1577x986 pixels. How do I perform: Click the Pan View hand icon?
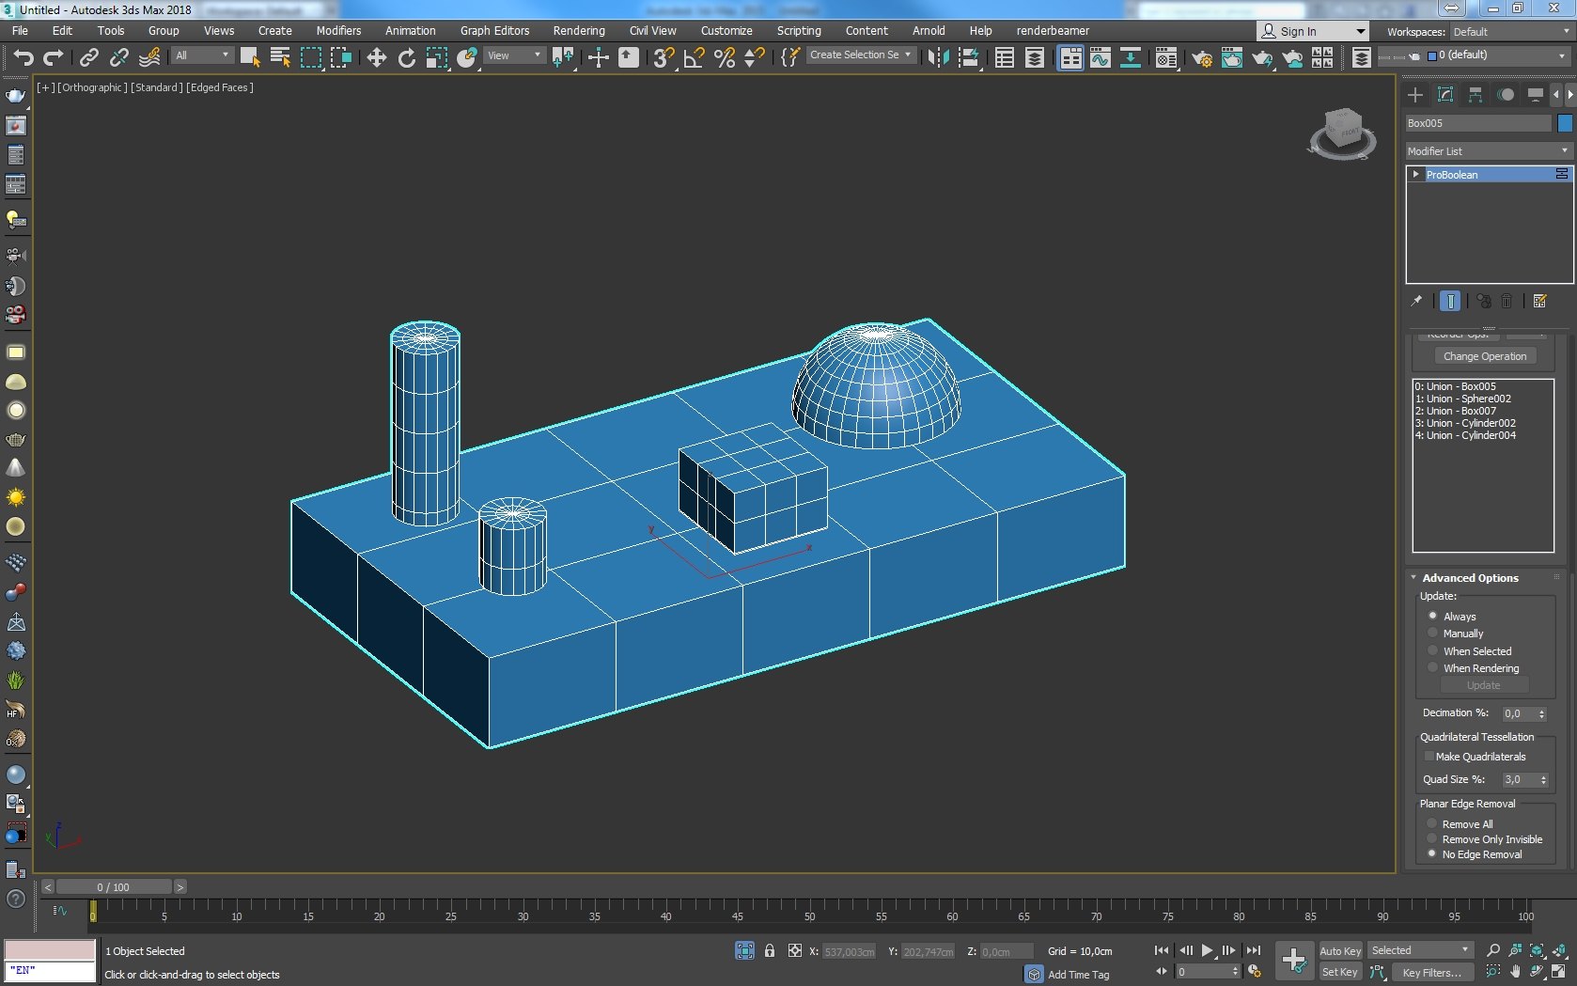tap(1515, 972)
